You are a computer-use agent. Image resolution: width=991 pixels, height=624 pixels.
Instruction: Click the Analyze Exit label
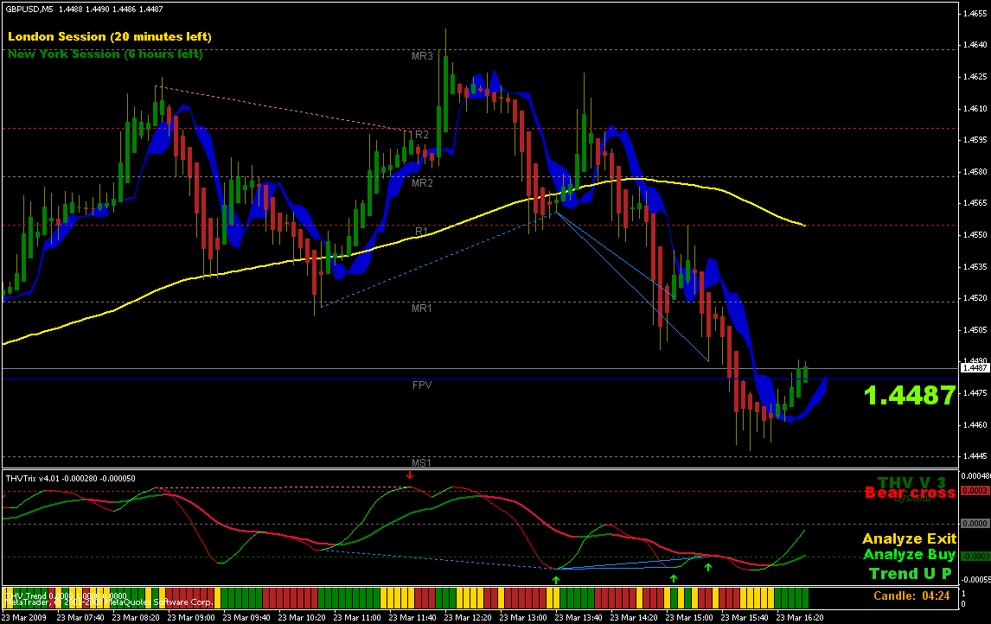[x=910, y=538]
